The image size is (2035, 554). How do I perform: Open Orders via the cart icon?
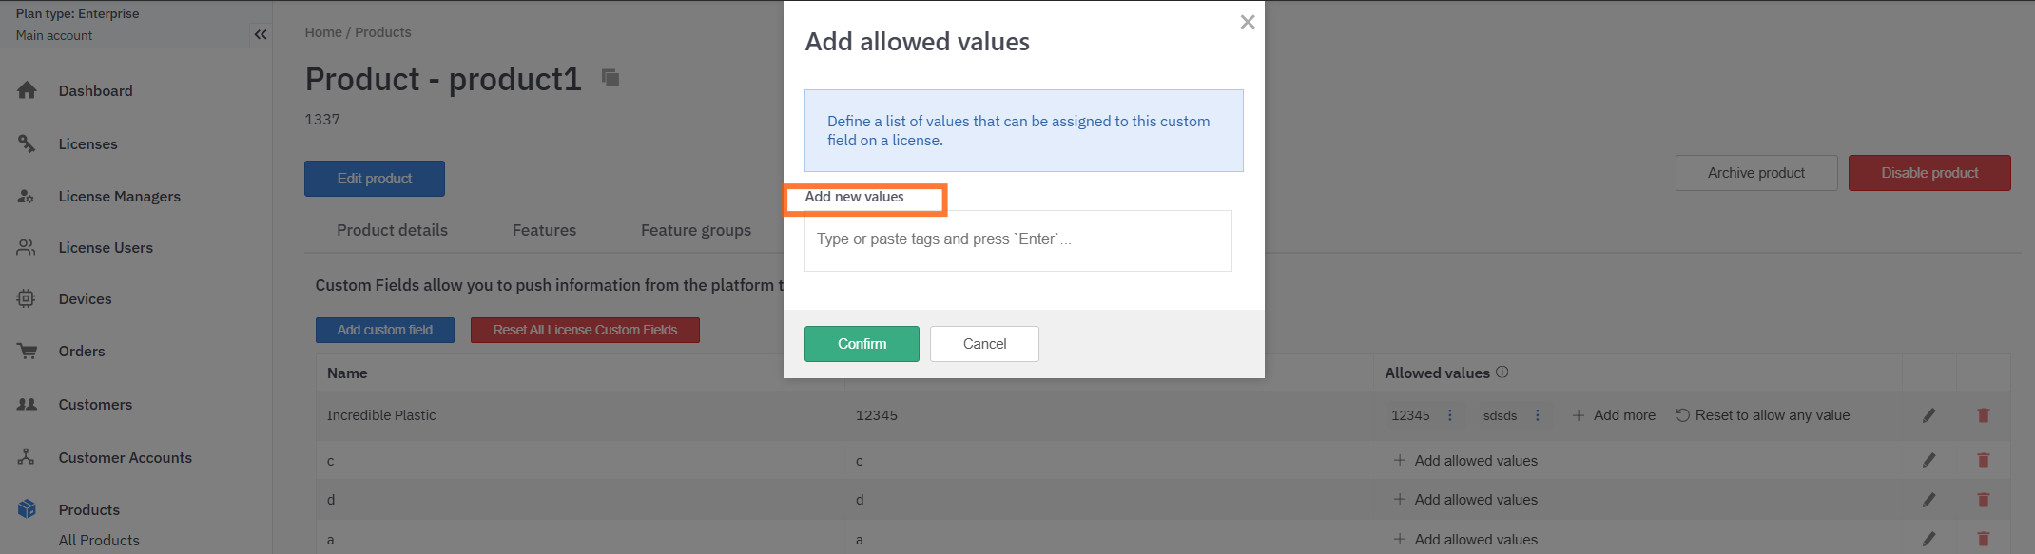click(27, 351)
